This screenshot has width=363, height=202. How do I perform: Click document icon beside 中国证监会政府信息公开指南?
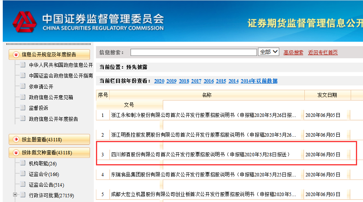pyautogui.click(x=23, y=75)
